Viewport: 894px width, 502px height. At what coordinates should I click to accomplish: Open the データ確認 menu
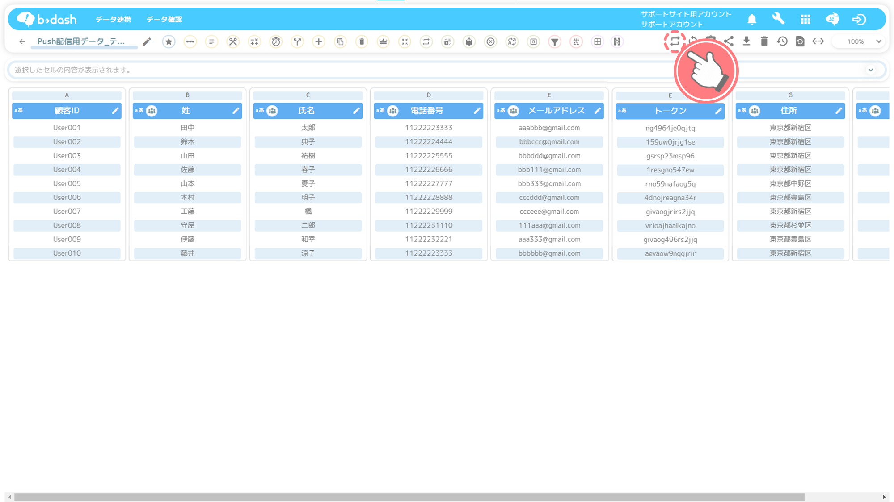(x=164, y=19)
